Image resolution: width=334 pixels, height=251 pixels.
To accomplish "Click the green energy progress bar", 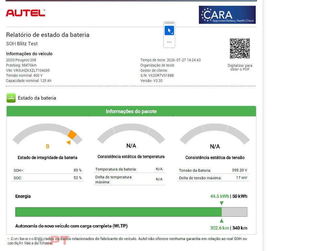I will 118,212.
